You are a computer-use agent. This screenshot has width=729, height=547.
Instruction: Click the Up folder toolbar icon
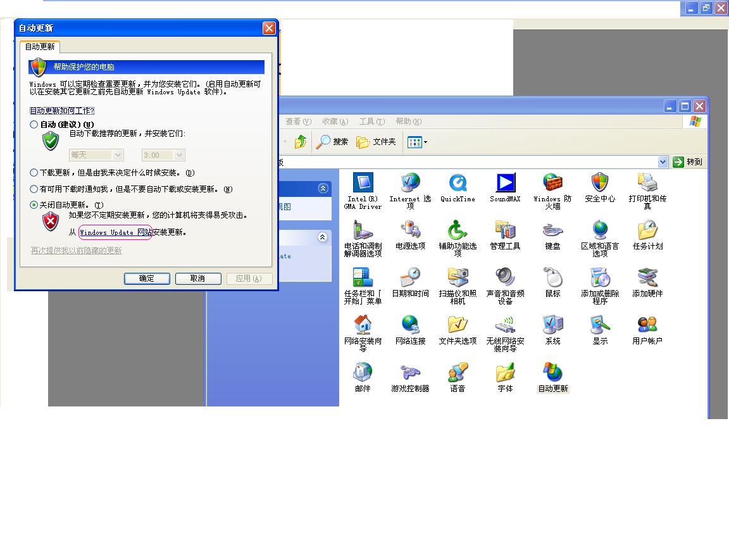click(301, 142)
